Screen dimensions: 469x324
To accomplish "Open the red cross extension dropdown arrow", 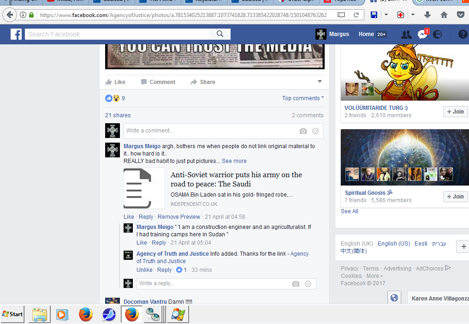I will coord(413,15).
